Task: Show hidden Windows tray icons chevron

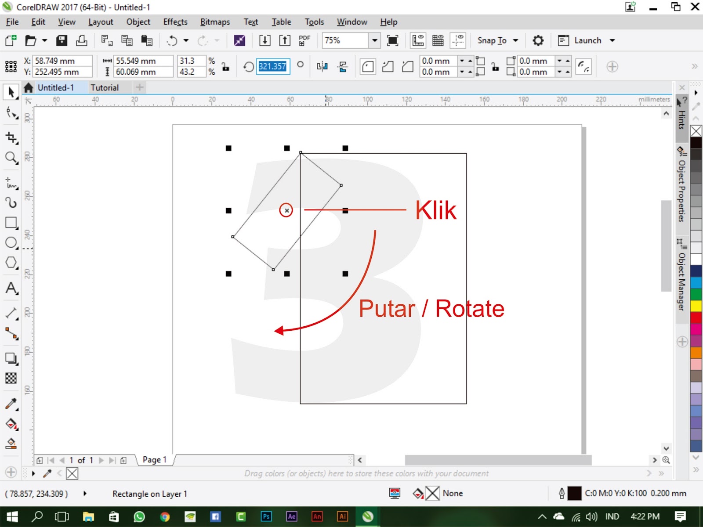Action: coord(542,516)
